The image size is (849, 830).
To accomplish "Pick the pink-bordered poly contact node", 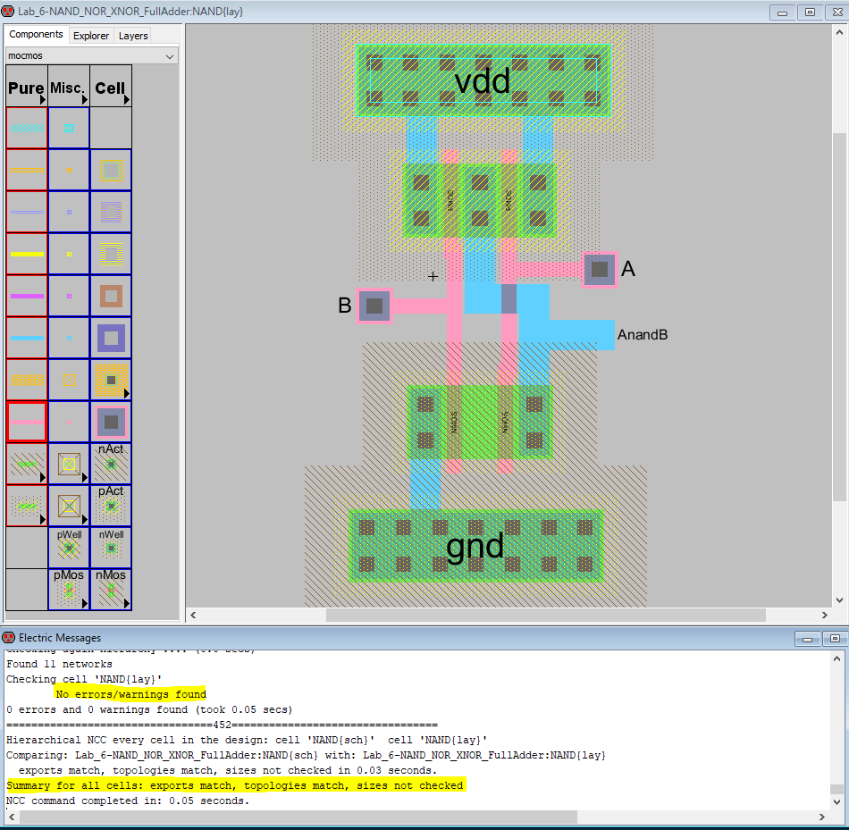I will (111, 422).
